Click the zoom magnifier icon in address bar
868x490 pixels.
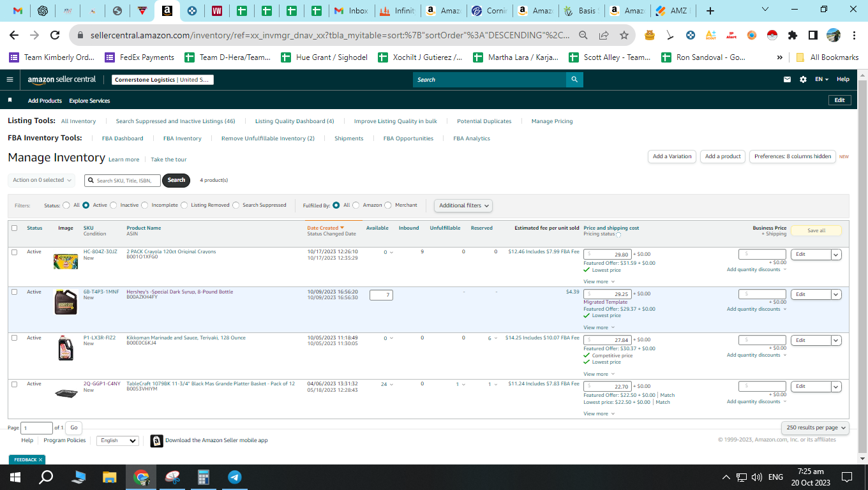pos(583,35)
